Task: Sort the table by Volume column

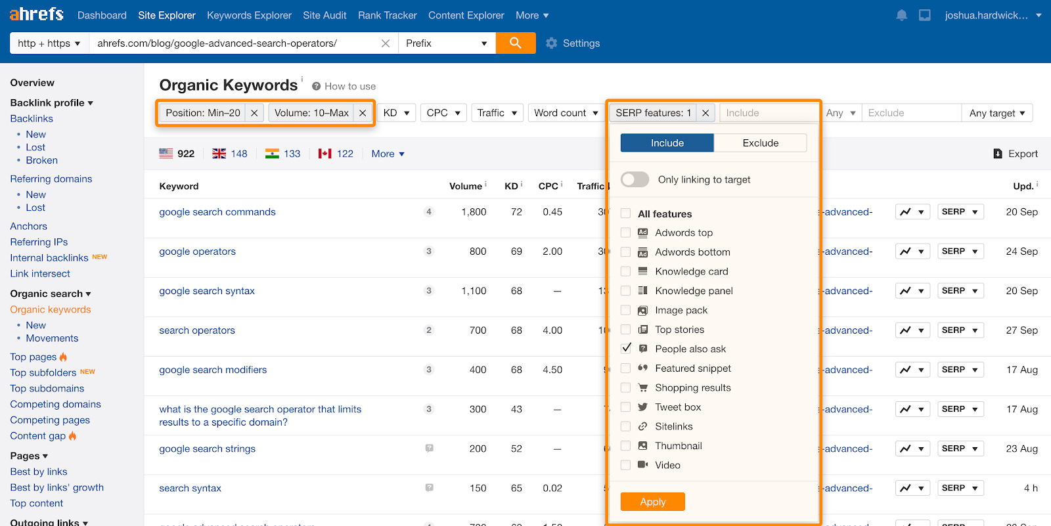Action: pos(466,186)
